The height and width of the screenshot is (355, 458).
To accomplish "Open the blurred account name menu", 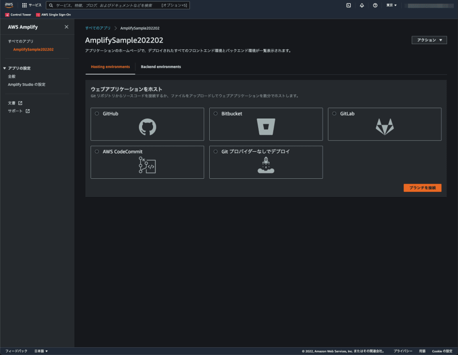I will coord(430,6).
